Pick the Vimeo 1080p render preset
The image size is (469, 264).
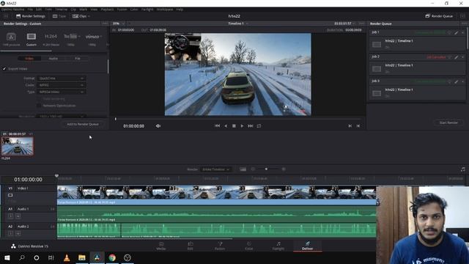coord(92,37)
